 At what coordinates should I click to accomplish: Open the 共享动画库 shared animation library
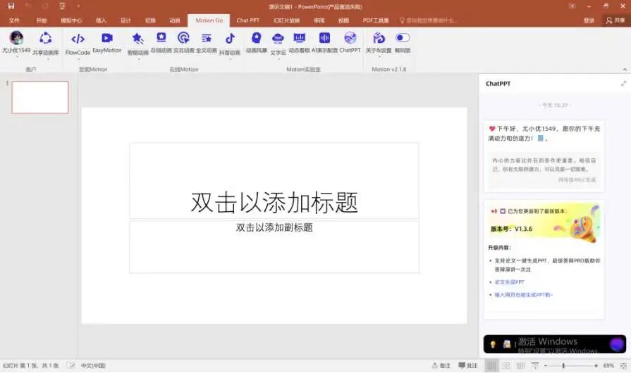[x=45, y=39]
